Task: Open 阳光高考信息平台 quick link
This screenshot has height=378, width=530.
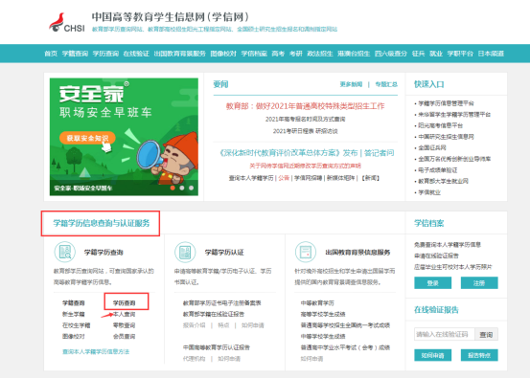Action: [x=441, y=125]
